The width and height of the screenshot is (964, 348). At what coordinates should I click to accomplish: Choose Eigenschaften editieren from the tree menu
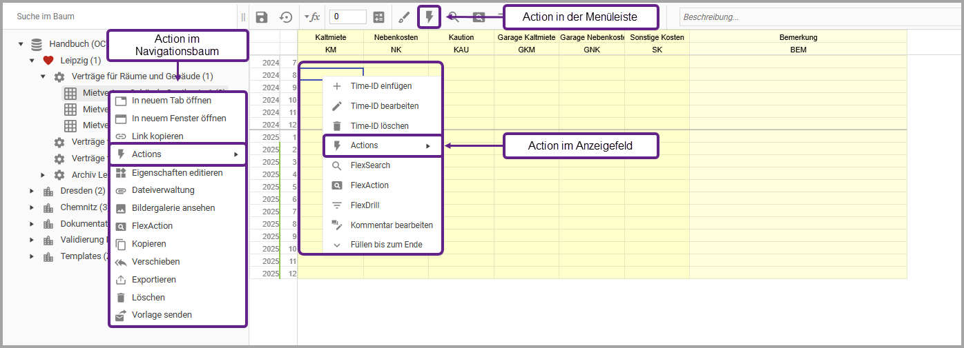[177, 172]
